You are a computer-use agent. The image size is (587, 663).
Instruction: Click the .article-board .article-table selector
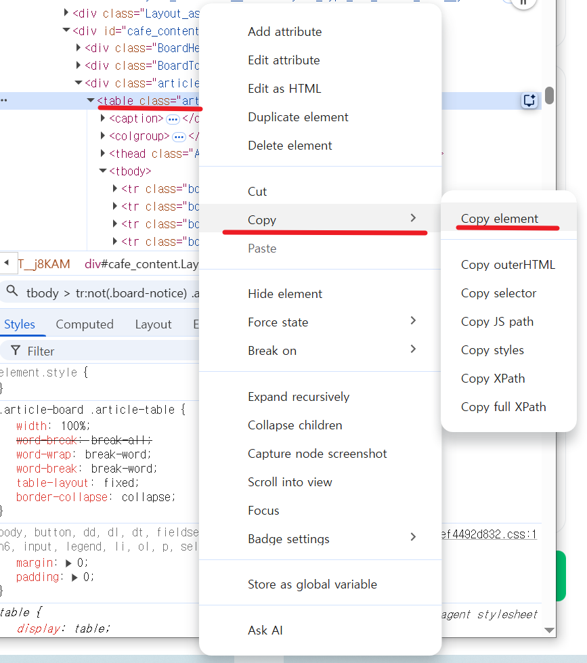point(89,410)
